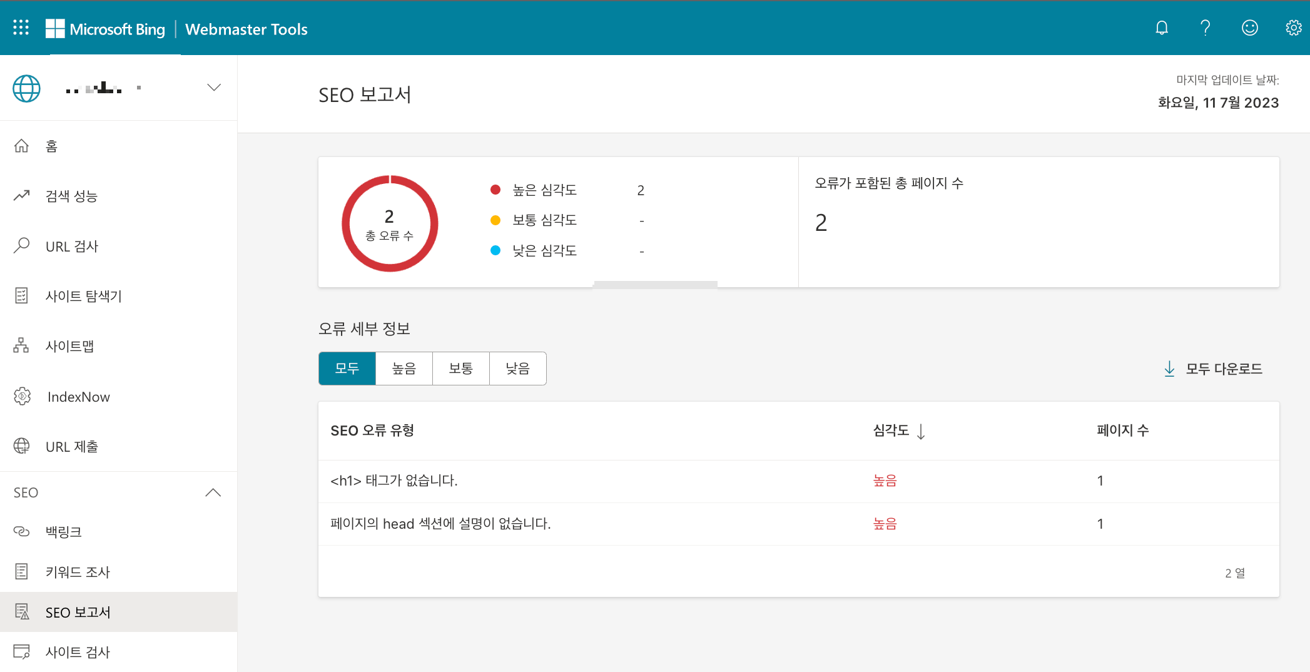
Task: Click the blue low severity dot
Action: 495,250
